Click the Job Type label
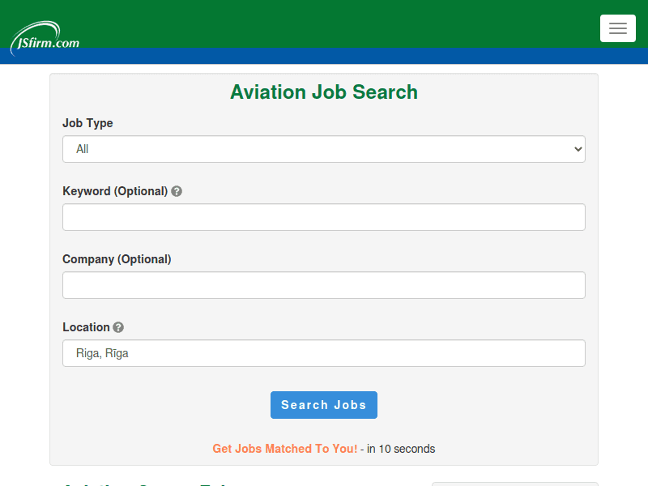This screenshot has height=486, width=648. [x=87, y=123]
